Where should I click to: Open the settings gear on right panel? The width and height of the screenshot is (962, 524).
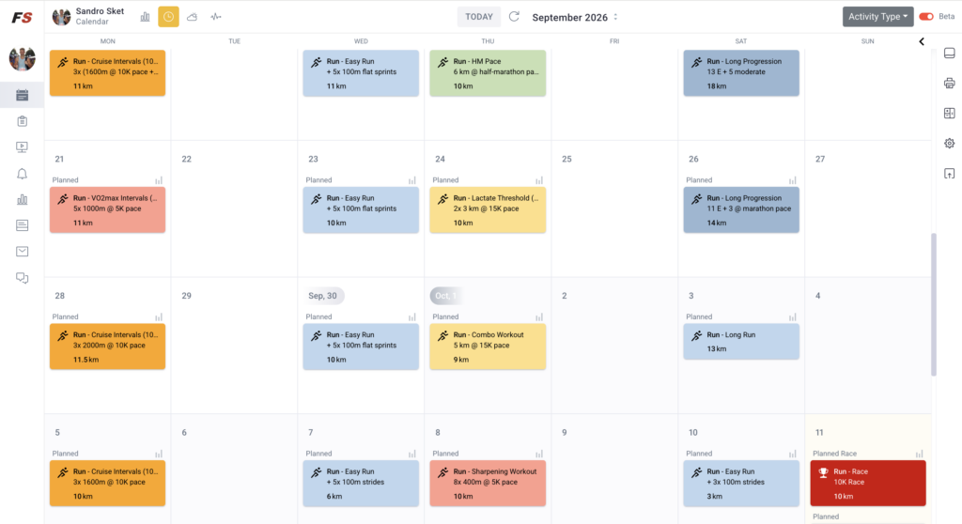949,143
